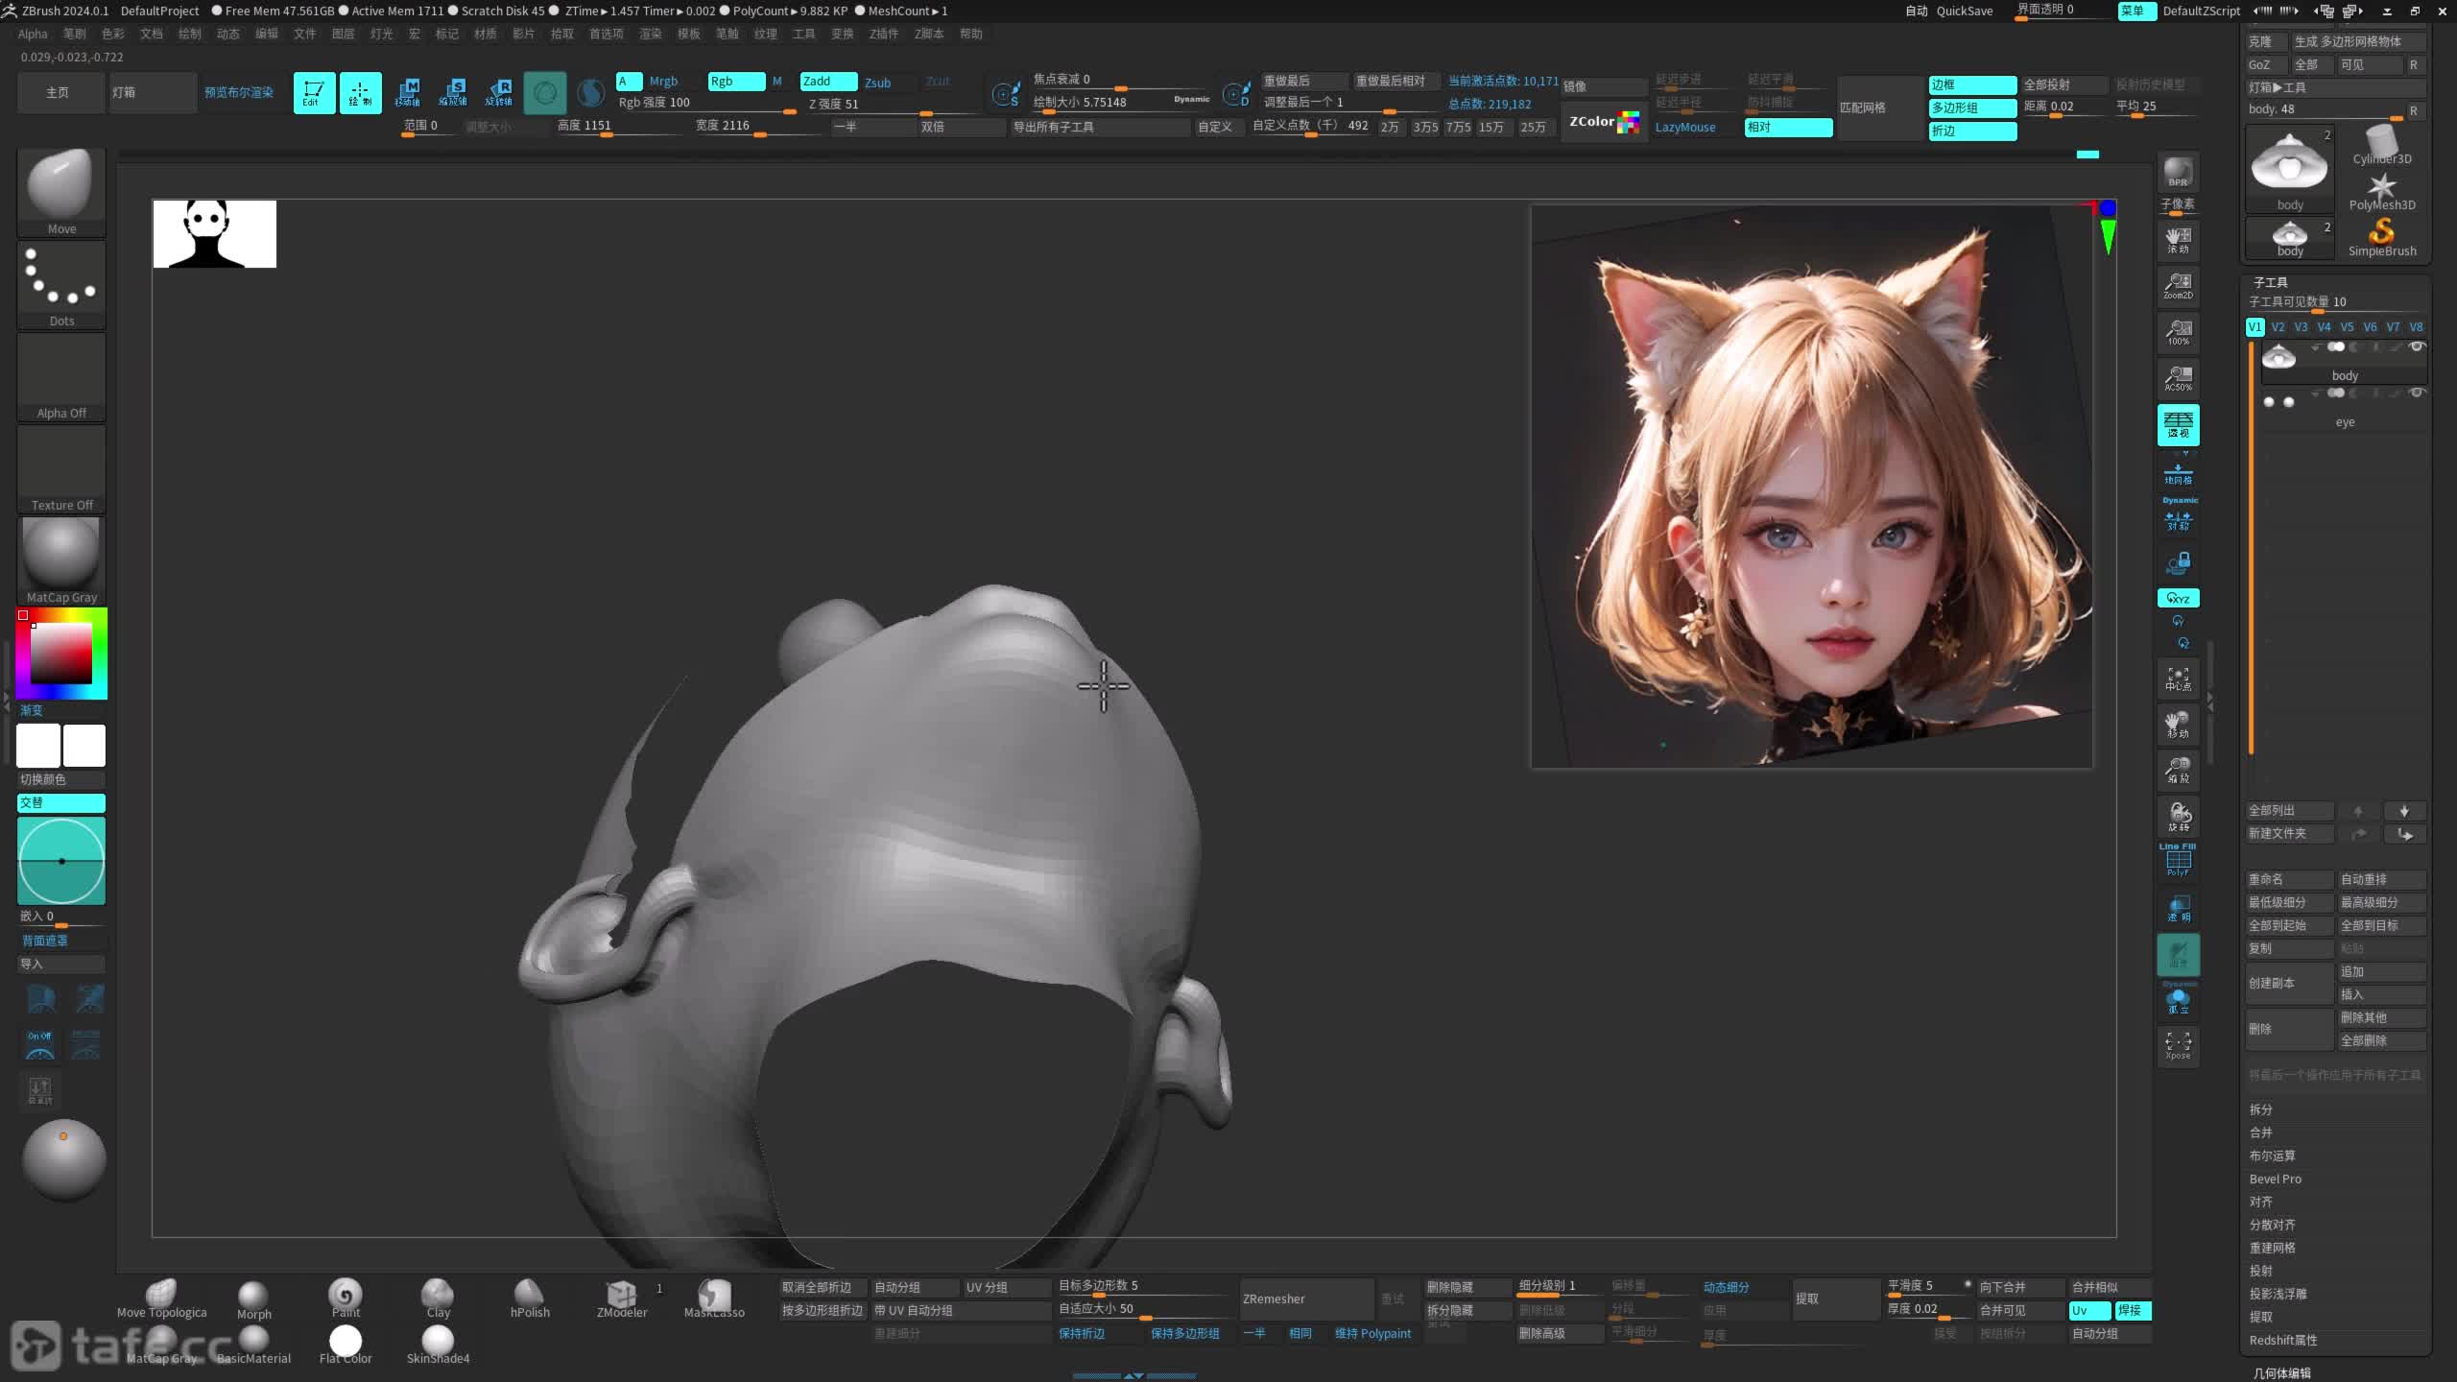Image resolution: width=2457 pixels, height=1382 pixels.
Task: Open the Texture Off selector
Action: click(x=61, y=468)
